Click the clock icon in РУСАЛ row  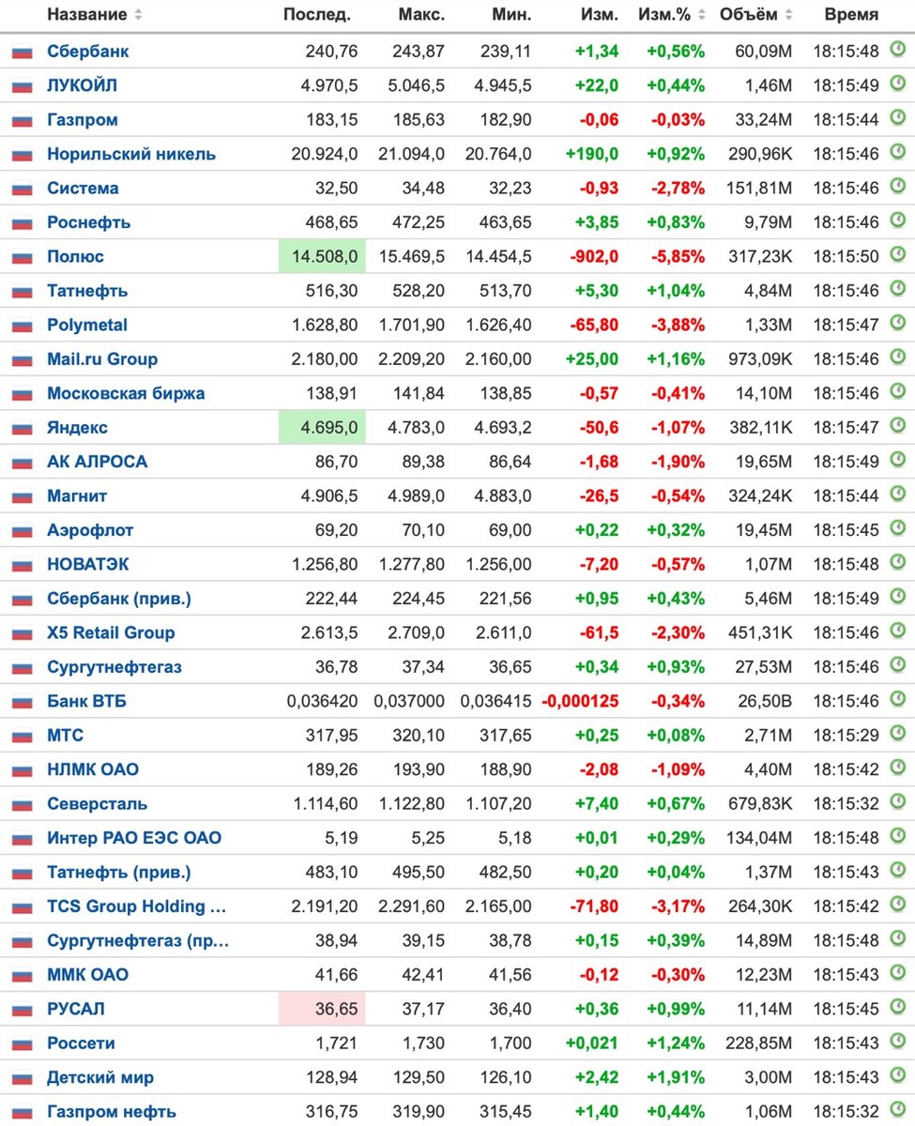pyautogui.click(x=897, y=1008)
